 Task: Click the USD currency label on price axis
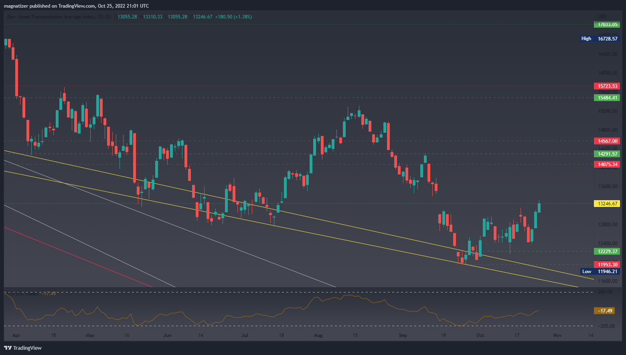coord(602,16)
